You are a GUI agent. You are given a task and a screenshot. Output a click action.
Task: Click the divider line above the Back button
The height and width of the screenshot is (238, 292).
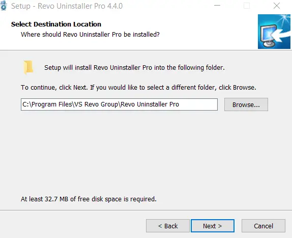[146, 210]
